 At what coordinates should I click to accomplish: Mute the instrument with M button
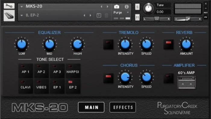pos(137,17)
